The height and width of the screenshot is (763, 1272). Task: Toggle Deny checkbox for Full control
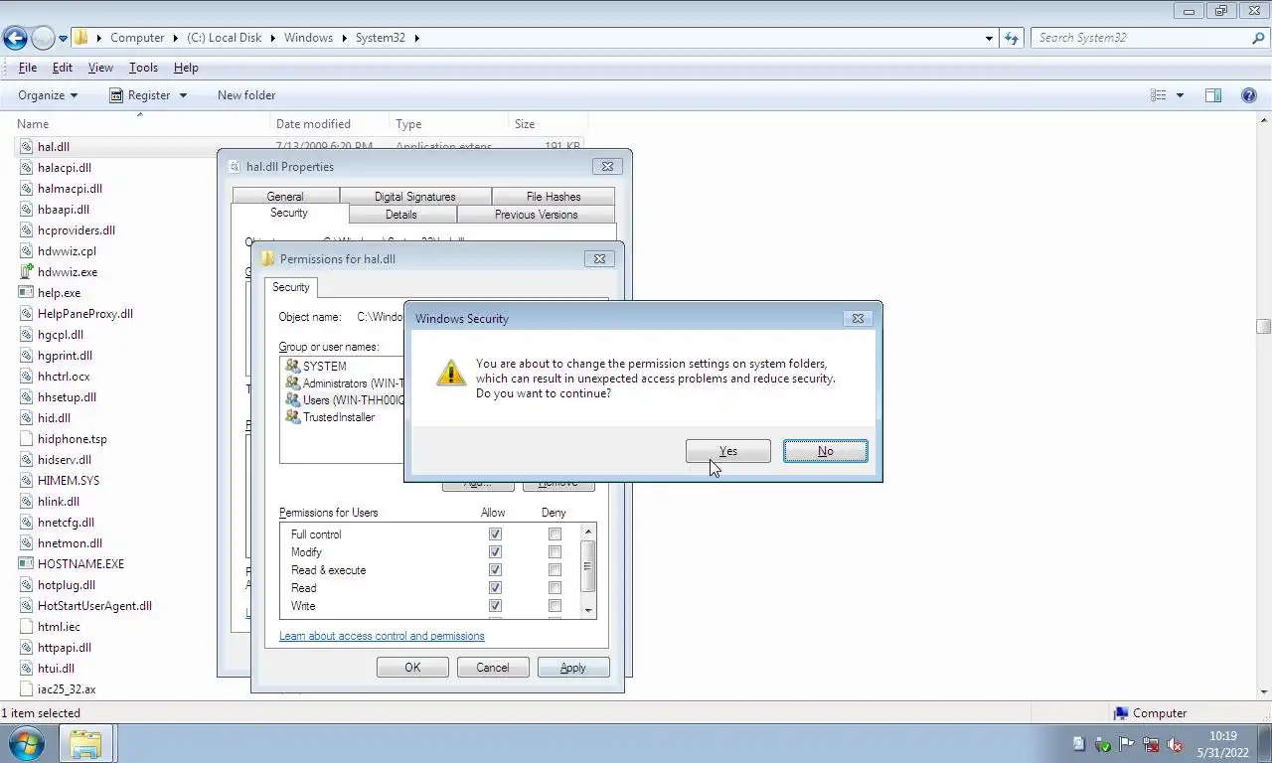555,534
